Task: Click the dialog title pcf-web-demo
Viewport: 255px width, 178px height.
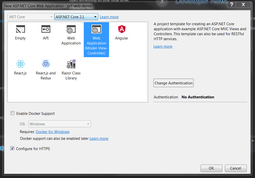Action: (x=79, y=6)
